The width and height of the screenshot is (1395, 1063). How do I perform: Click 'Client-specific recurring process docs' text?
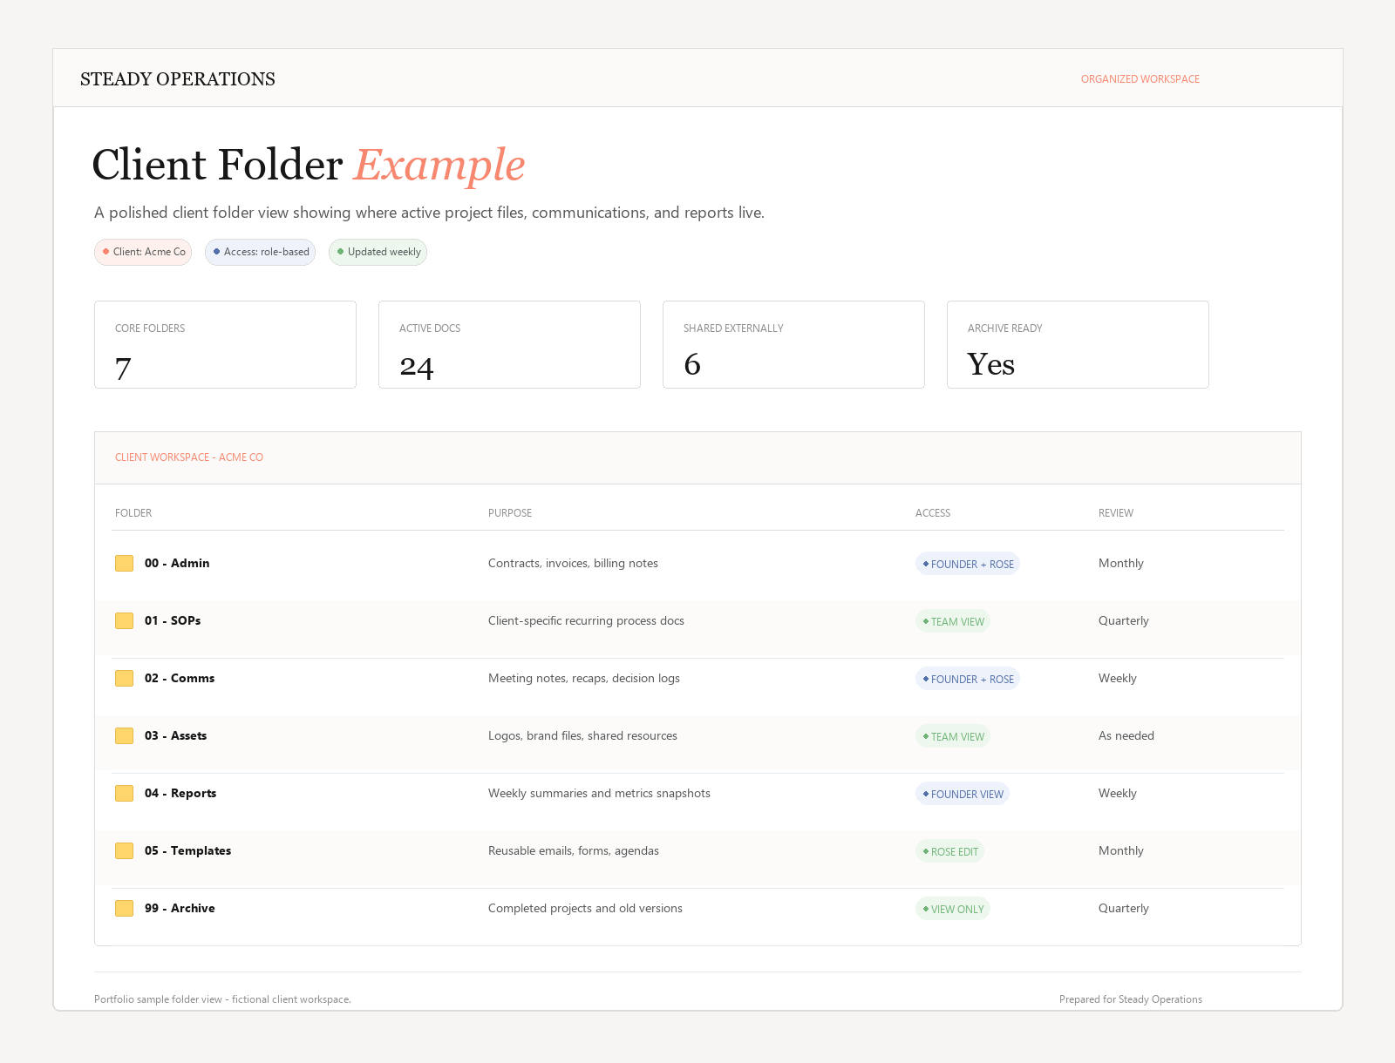pos(586,621)
